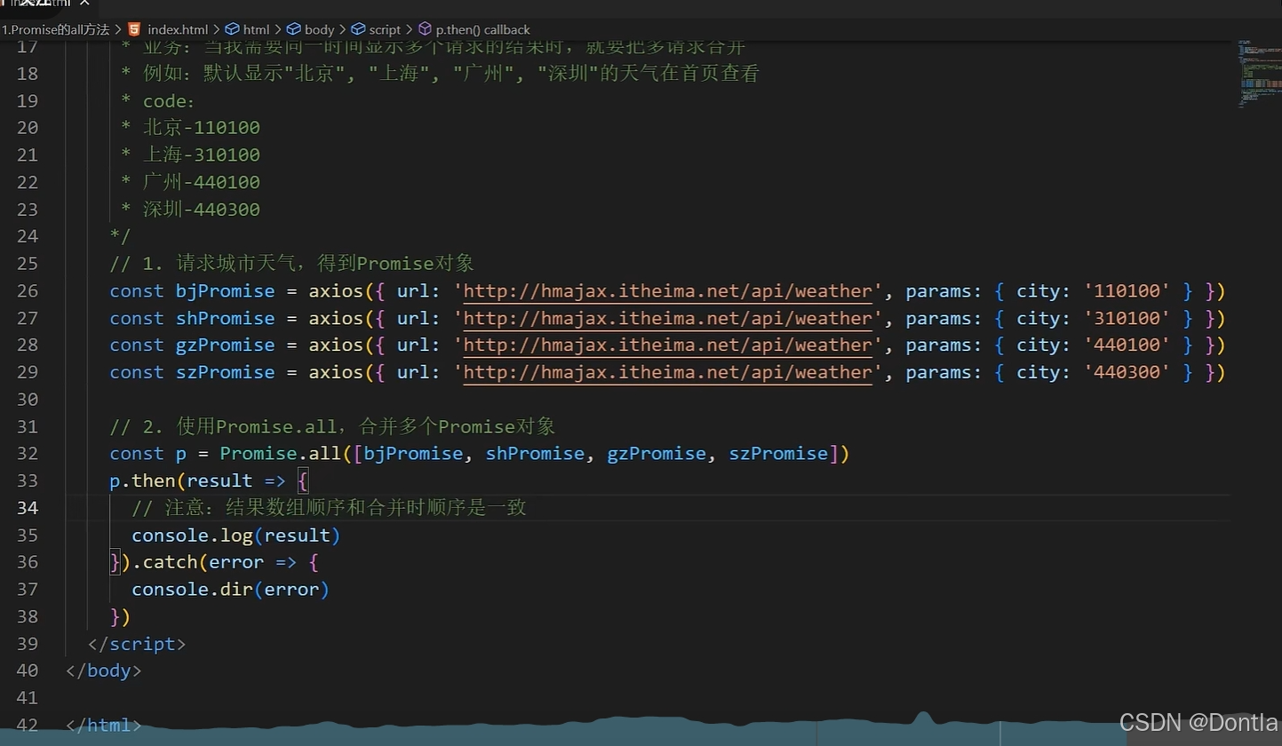Place cursor on gzPromise declaration, line 28
The image size is (1282, 746).
225,345
